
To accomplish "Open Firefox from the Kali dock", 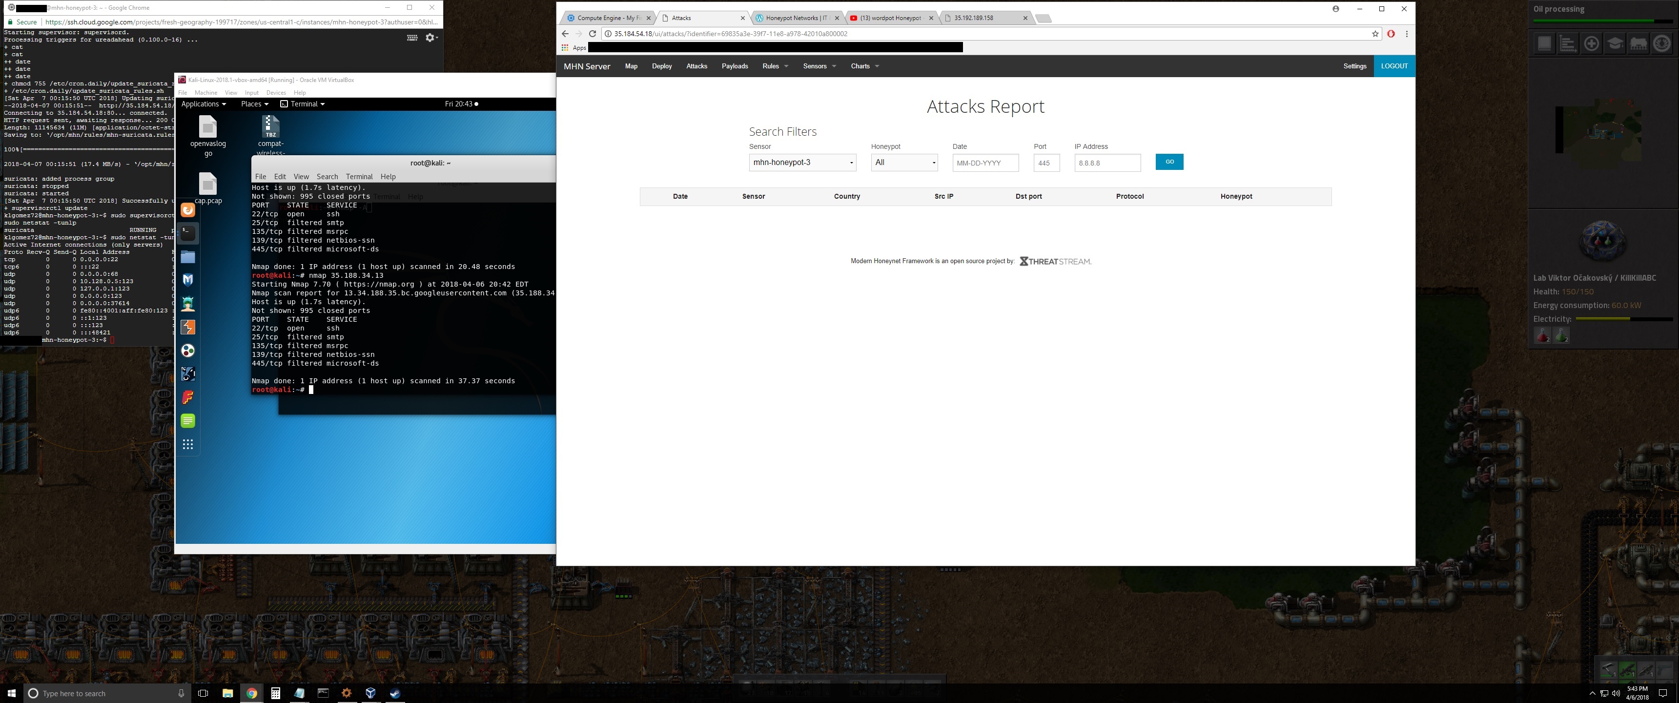I will [188, 210].
